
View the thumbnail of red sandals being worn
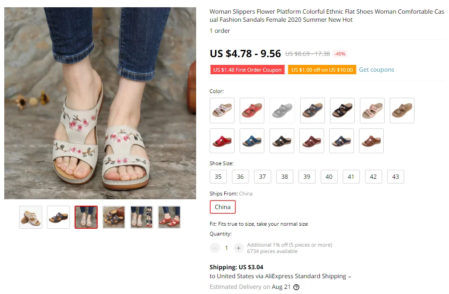click(169, 217)
